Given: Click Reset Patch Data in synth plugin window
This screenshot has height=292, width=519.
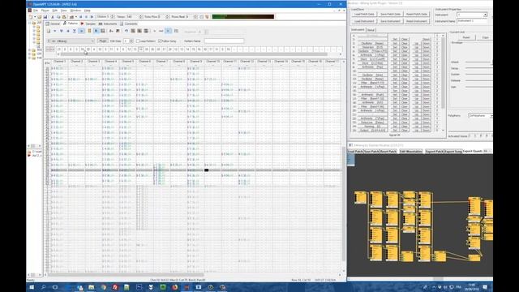Looking at the screenshot, I should 416,15.
